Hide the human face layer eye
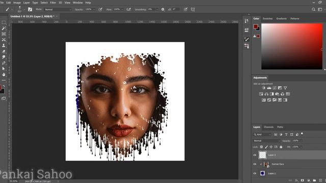Viewport: 326px width, 183px height. click(255, 164)
